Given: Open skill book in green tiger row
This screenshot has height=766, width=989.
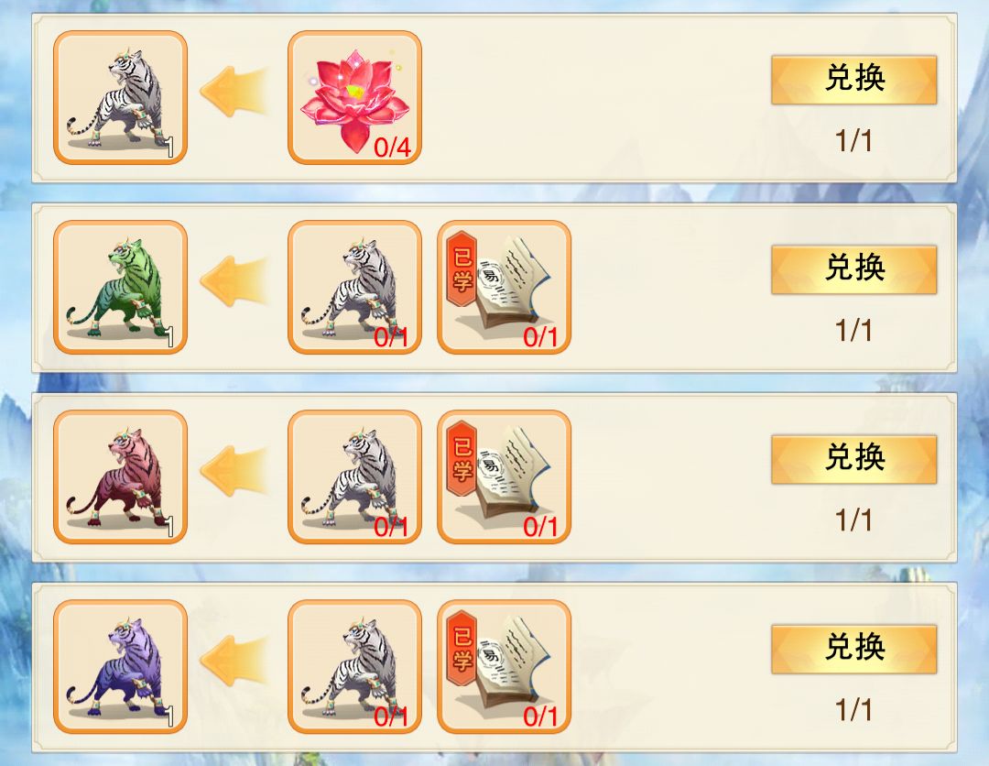Looking at the screenshot, I should [x=504, y=287].
